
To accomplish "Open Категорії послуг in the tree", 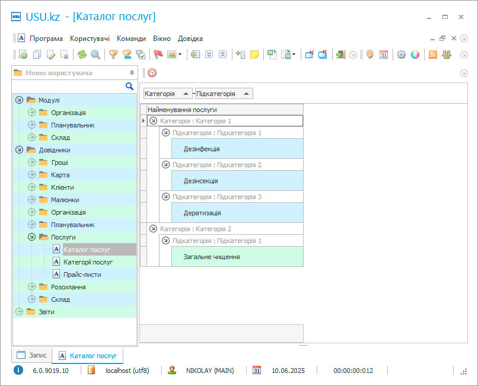I will click(x=88, y=262).
